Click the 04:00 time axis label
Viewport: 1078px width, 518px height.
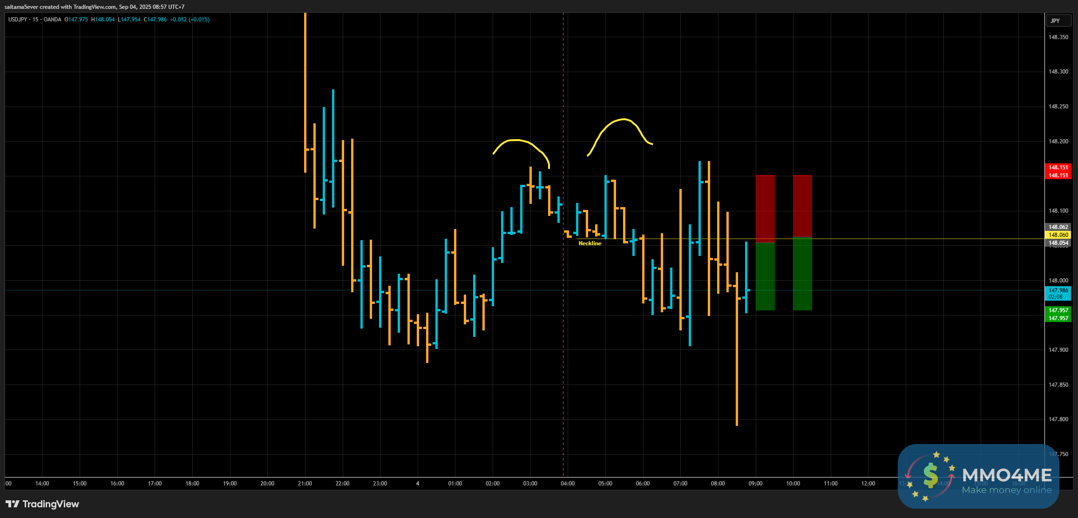tap(568, 484)
